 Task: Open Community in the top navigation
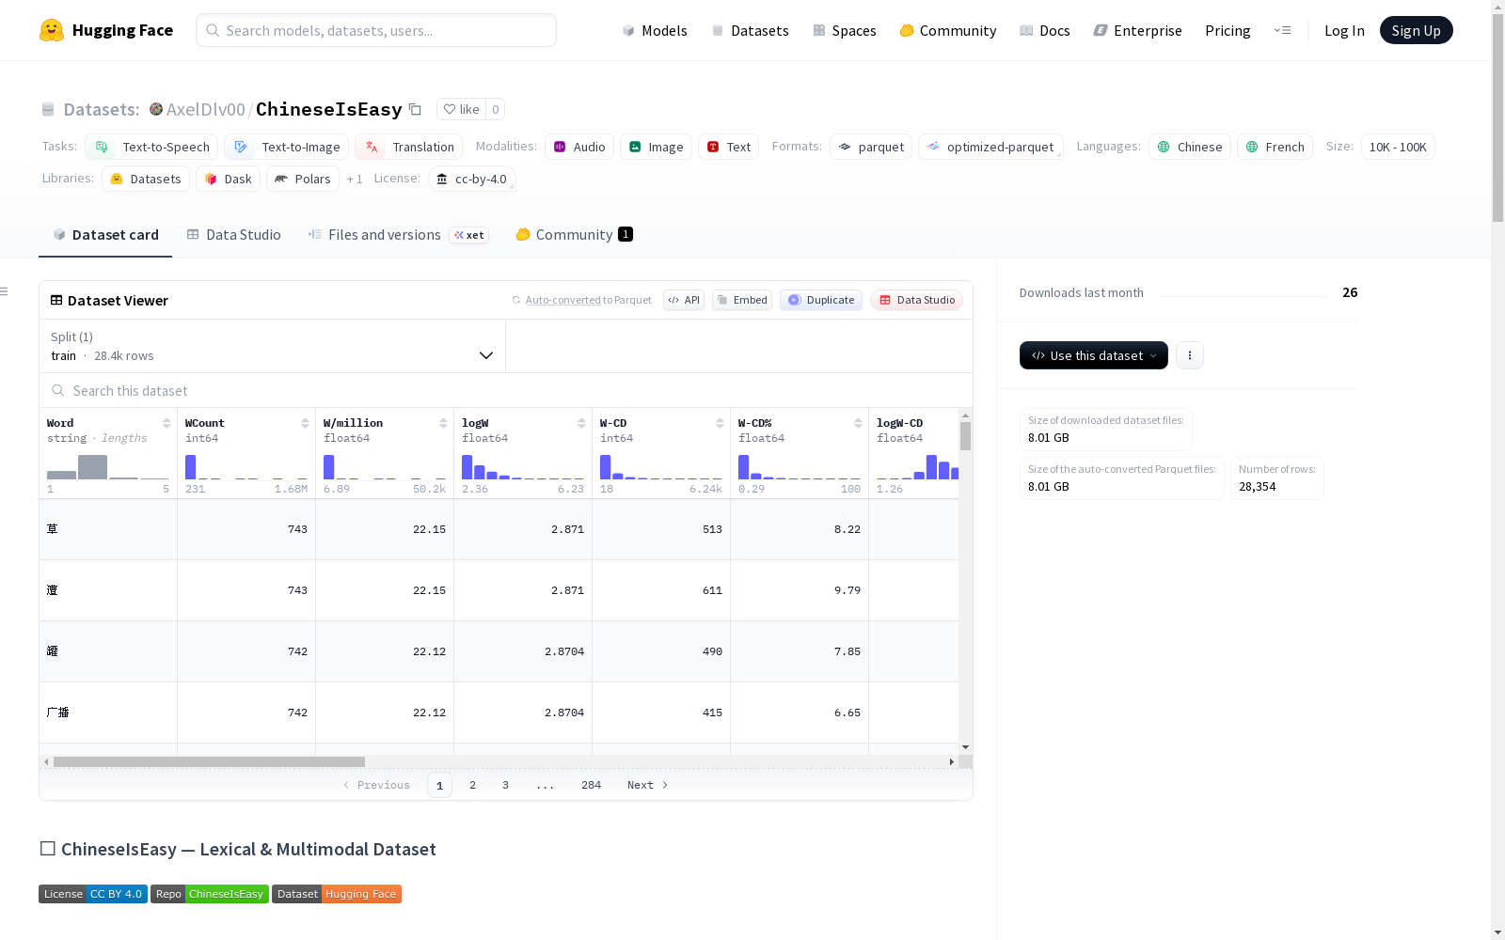tap(948, 30)
